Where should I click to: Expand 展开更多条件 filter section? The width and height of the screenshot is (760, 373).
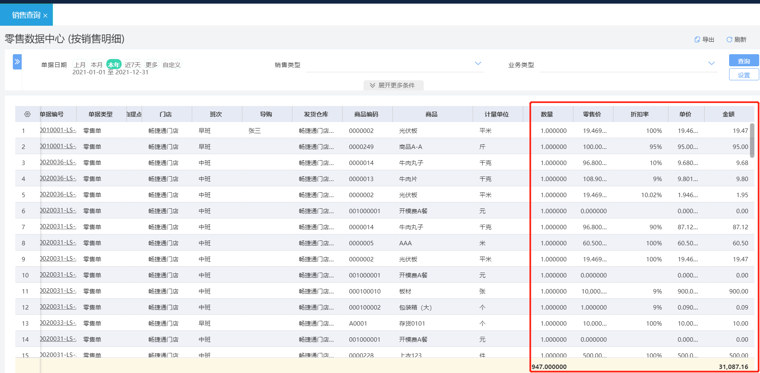393,85
